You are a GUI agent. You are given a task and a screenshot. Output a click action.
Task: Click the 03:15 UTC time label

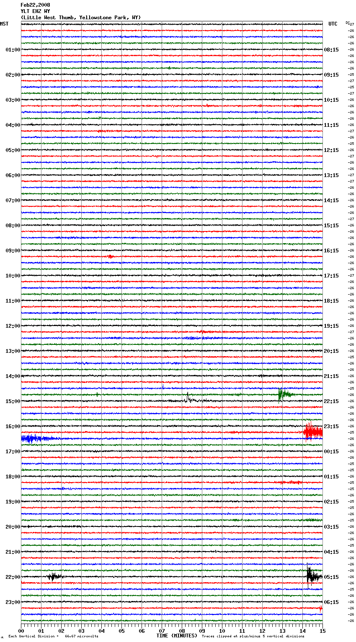tap(331, 527)
